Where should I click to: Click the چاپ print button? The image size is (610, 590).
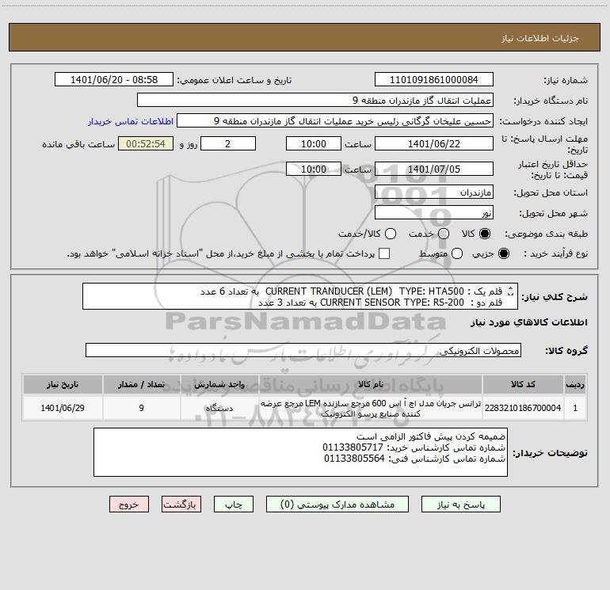click(x=234, y=504)
